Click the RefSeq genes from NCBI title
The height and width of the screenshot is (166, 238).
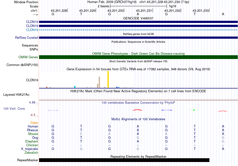click(x=138, y=34)
